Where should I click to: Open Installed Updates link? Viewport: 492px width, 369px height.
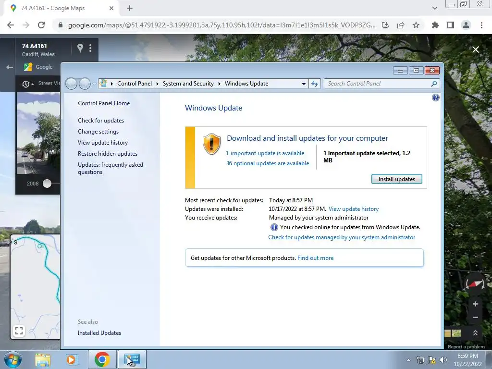tap(99, 333)
